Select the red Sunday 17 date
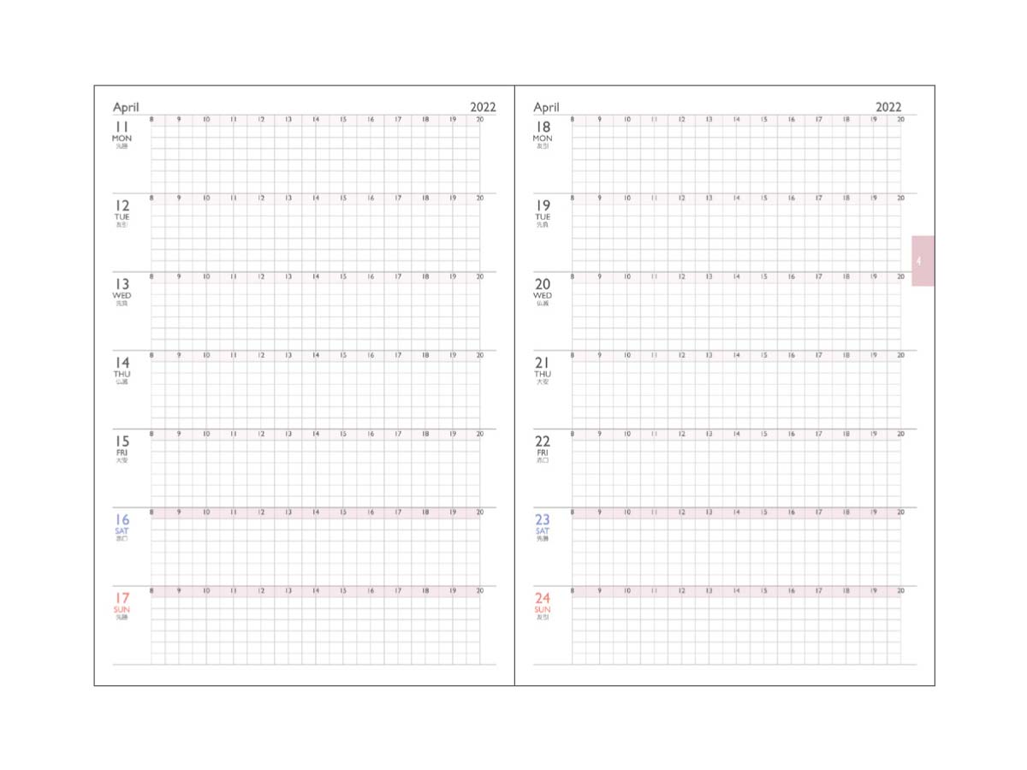The width and height of the screenshot is (1027, 770). [122, 599]
